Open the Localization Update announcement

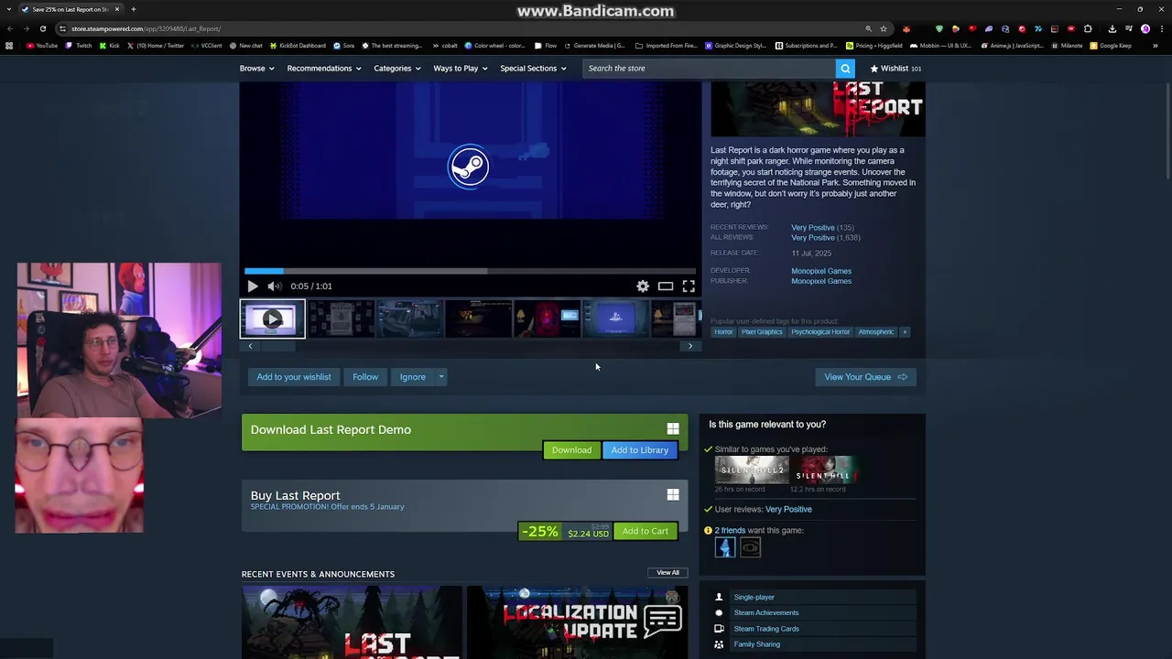577,622
